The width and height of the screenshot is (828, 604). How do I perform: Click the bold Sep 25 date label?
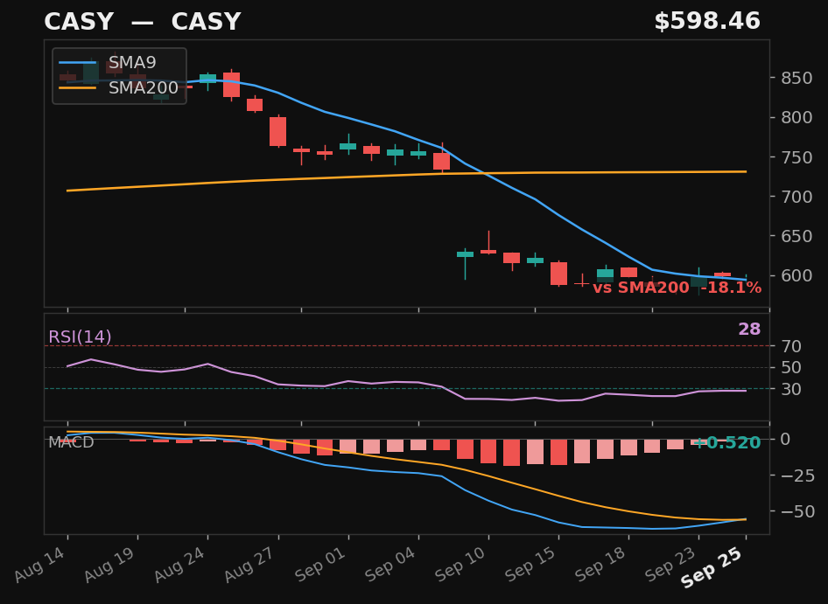712,567
